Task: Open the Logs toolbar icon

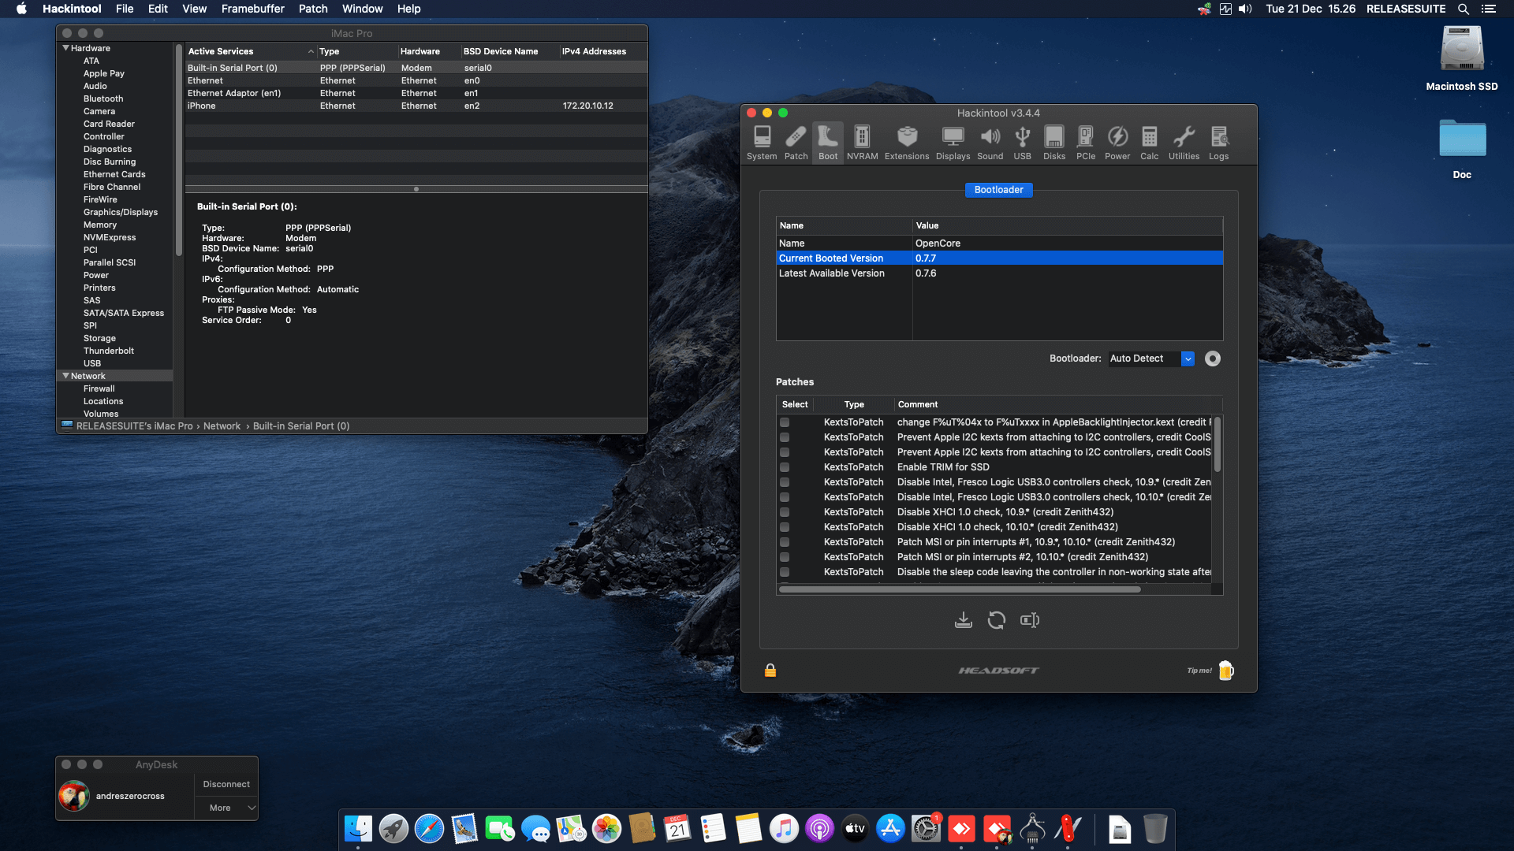Action: coord(1218,143)
